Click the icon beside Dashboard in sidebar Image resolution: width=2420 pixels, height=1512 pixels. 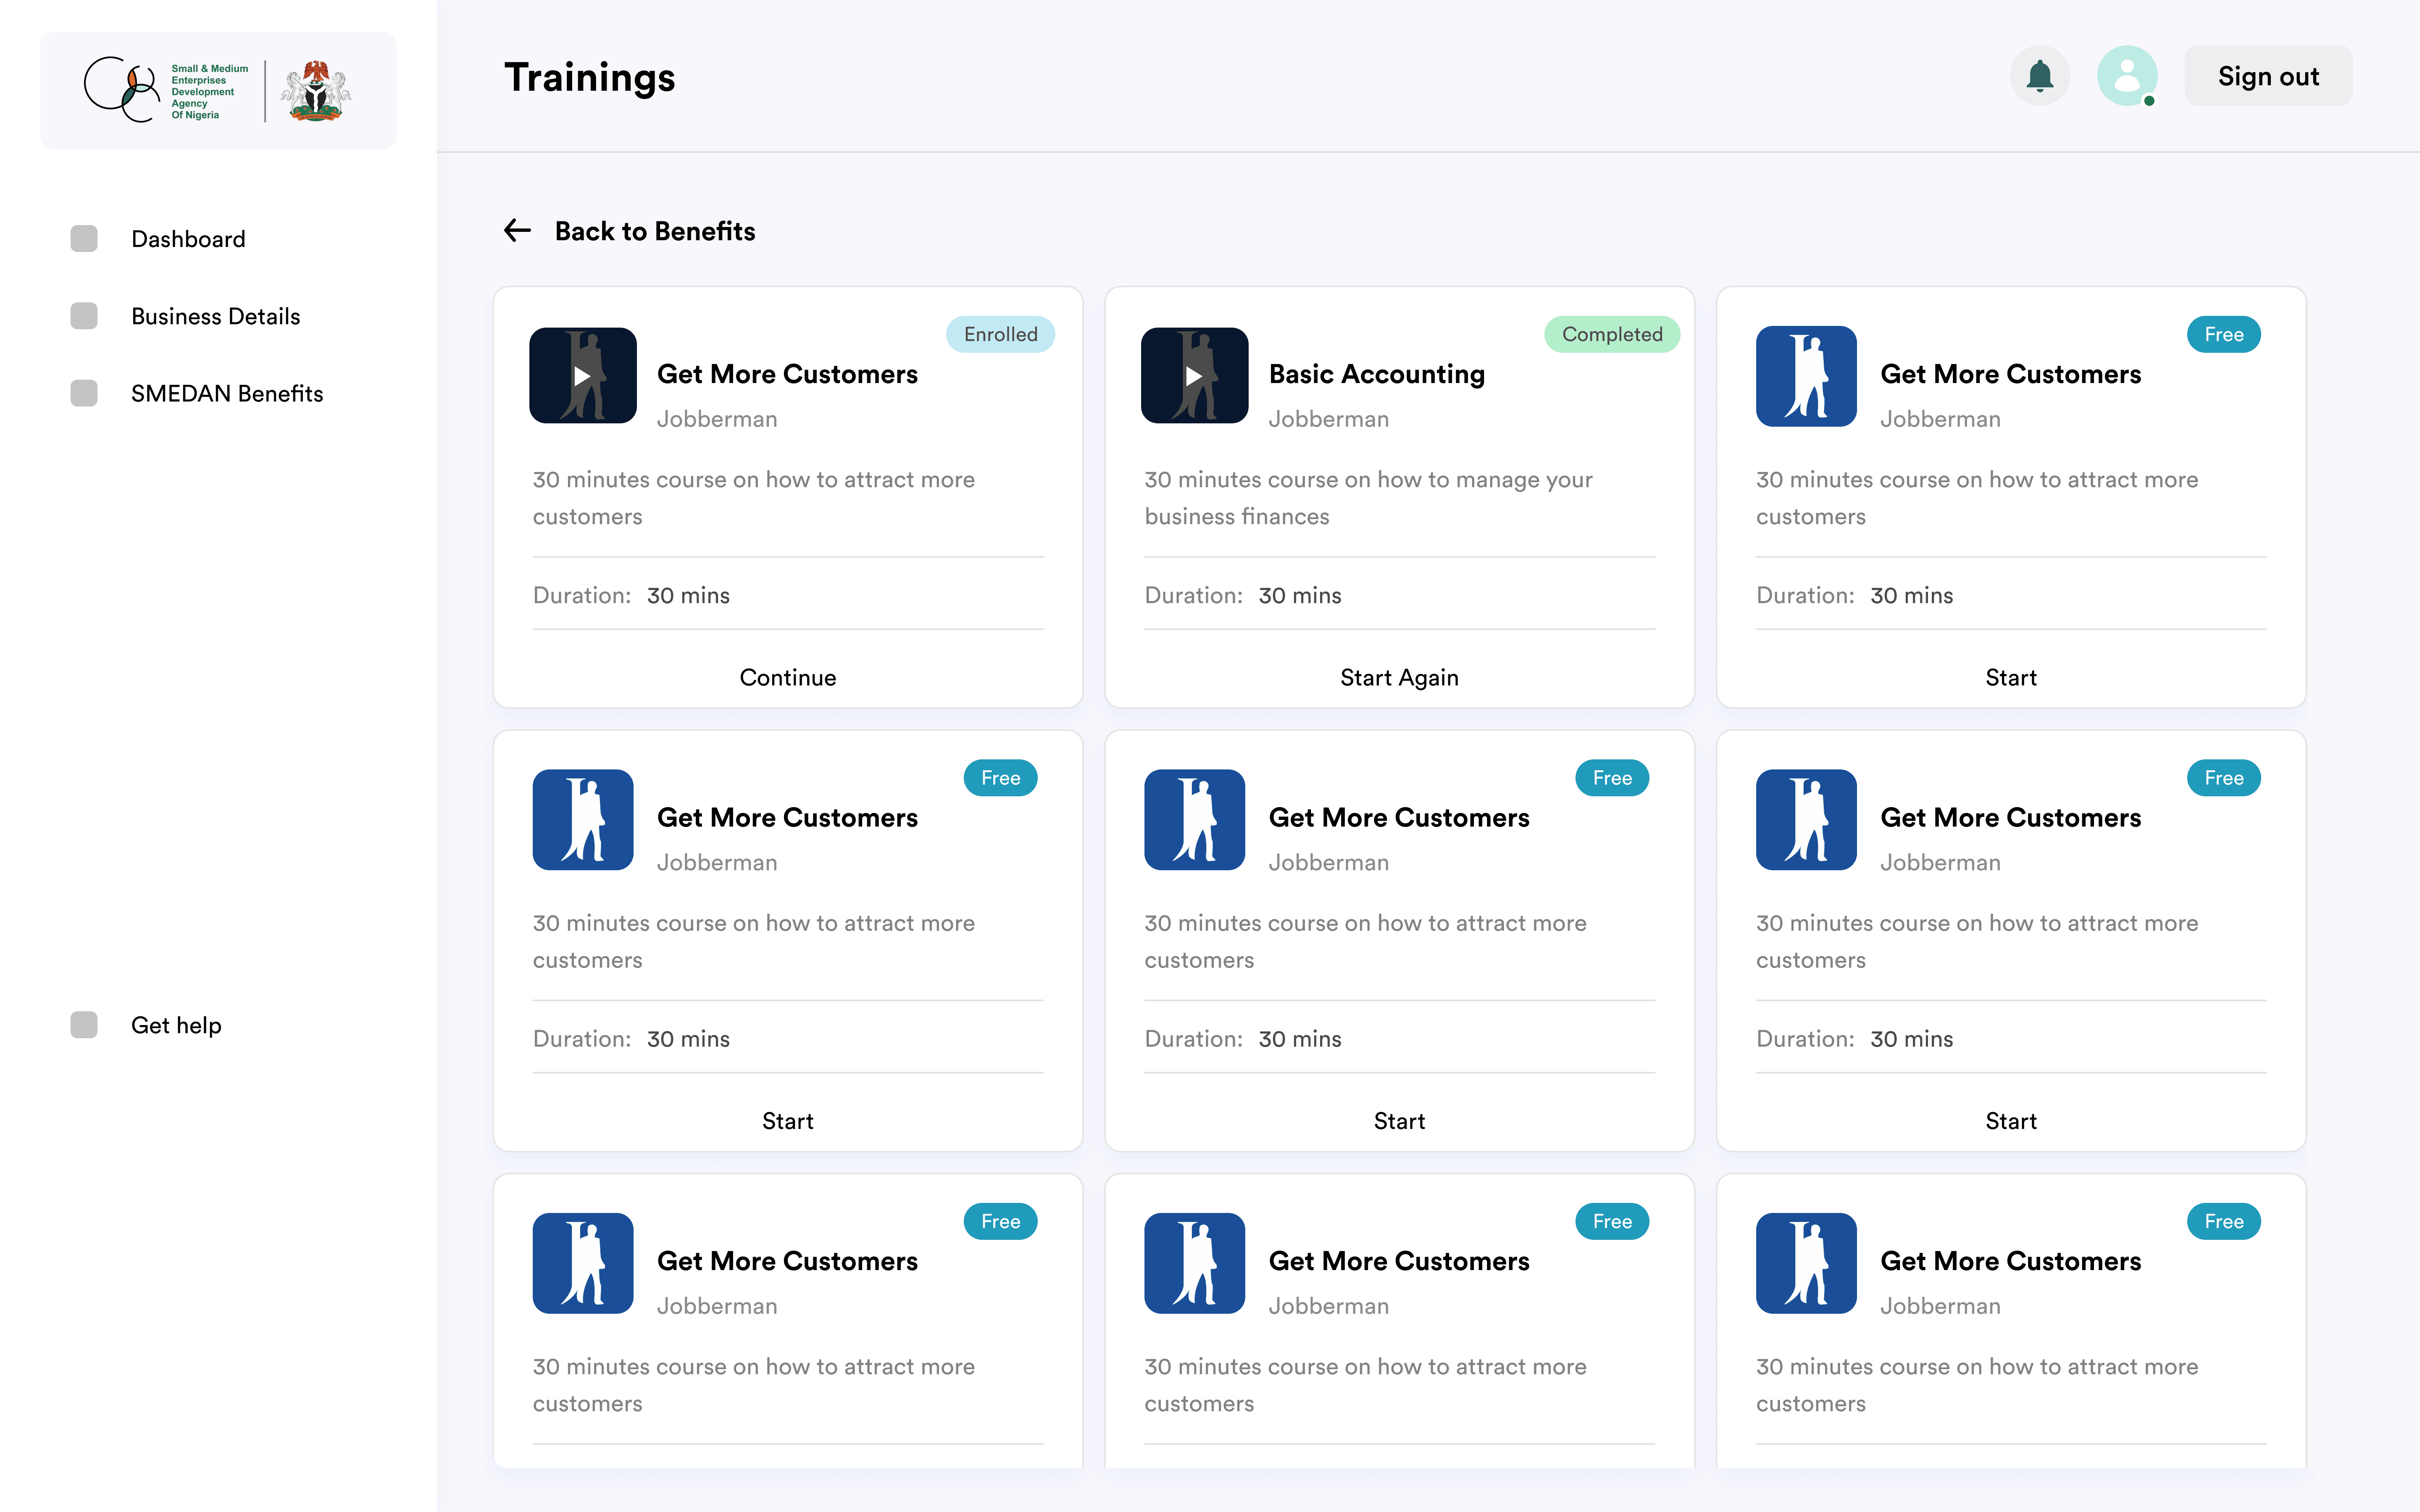pos(84,239)
